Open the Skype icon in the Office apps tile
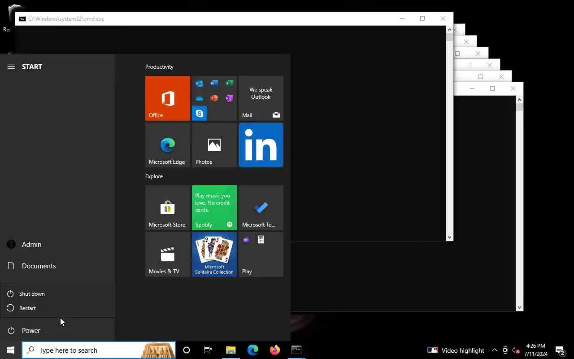The height and width of the screenshot is (359, 574). pyautogui.click(x=200, y=114)
